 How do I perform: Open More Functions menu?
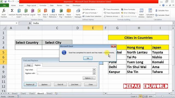pyautogui.click(x=69, y=13)
